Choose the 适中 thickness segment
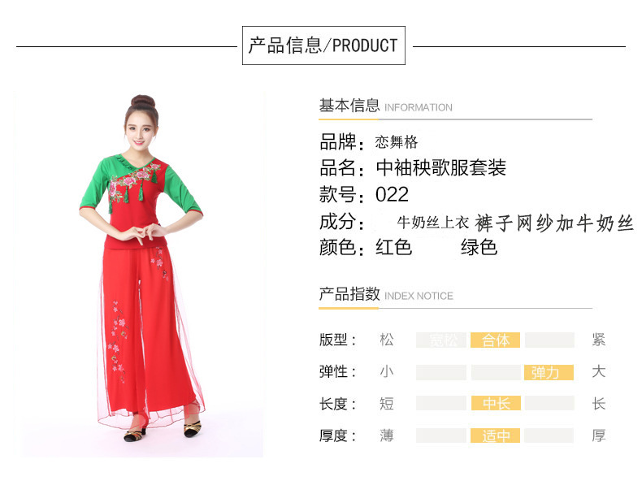 click(495, 435)
